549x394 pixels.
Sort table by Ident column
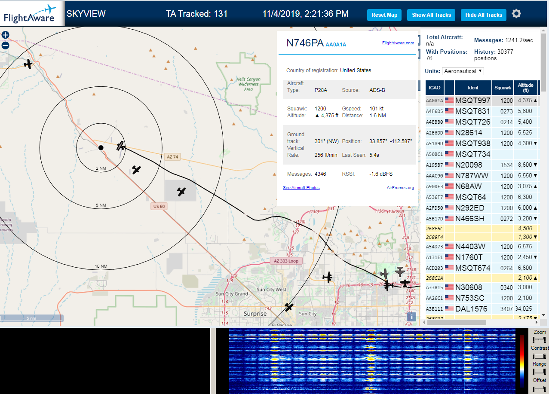[x=473, y=88]
